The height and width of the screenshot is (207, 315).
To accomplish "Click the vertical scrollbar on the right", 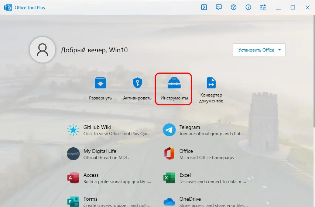I will pyautogui.click(x=314, y=71).
